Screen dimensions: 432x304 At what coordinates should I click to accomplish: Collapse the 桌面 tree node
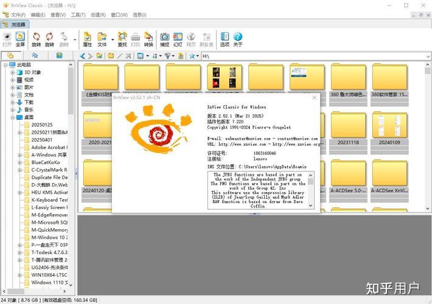(12, 117)
